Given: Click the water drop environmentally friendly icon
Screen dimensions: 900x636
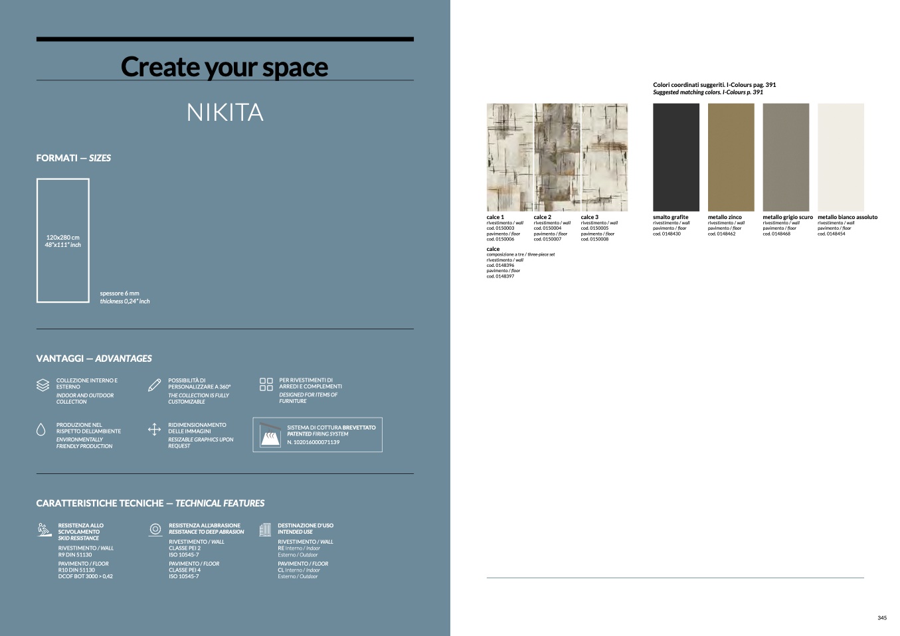Looking at the screenshot, I should click(x=41, y=430).
